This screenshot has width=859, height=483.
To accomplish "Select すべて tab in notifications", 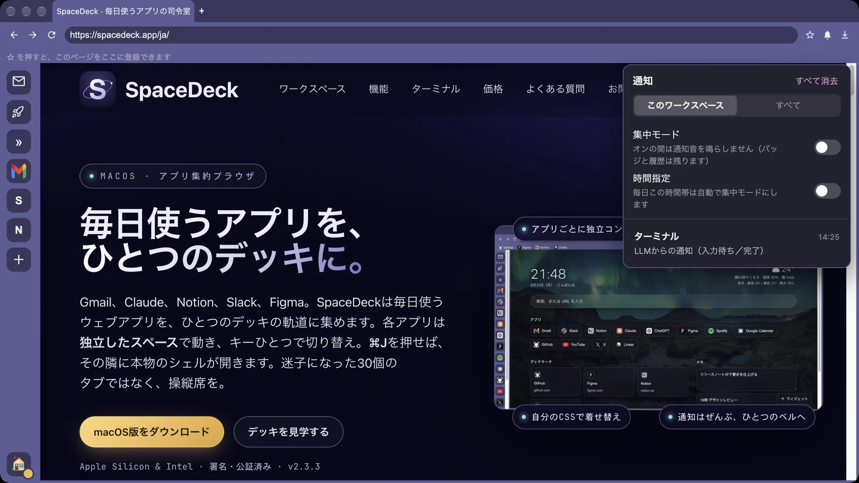I will 788,106.
